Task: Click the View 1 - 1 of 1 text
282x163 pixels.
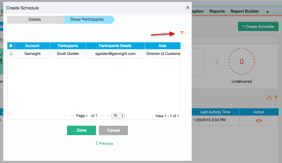Action: pyautogui.click(x=167, y=116)
